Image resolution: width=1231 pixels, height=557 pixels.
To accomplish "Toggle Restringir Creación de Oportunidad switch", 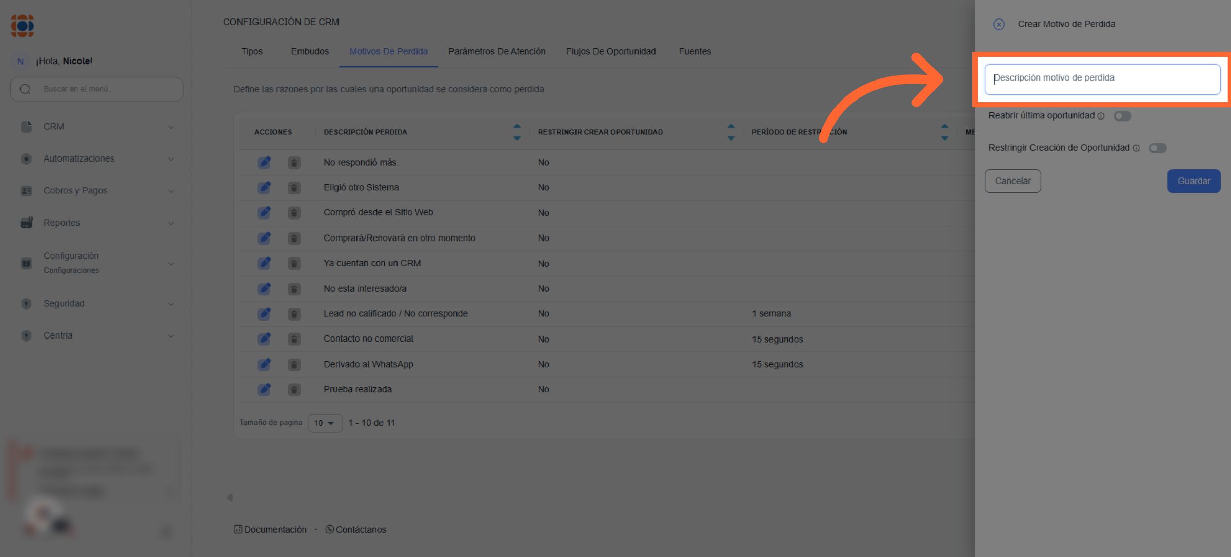I will [x=1157, y=148].
